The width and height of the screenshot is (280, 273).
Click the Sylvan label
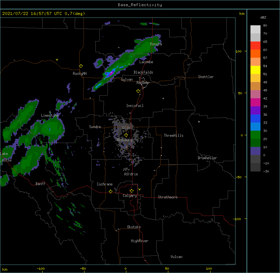pyautogui.click(x=127, y=79)
